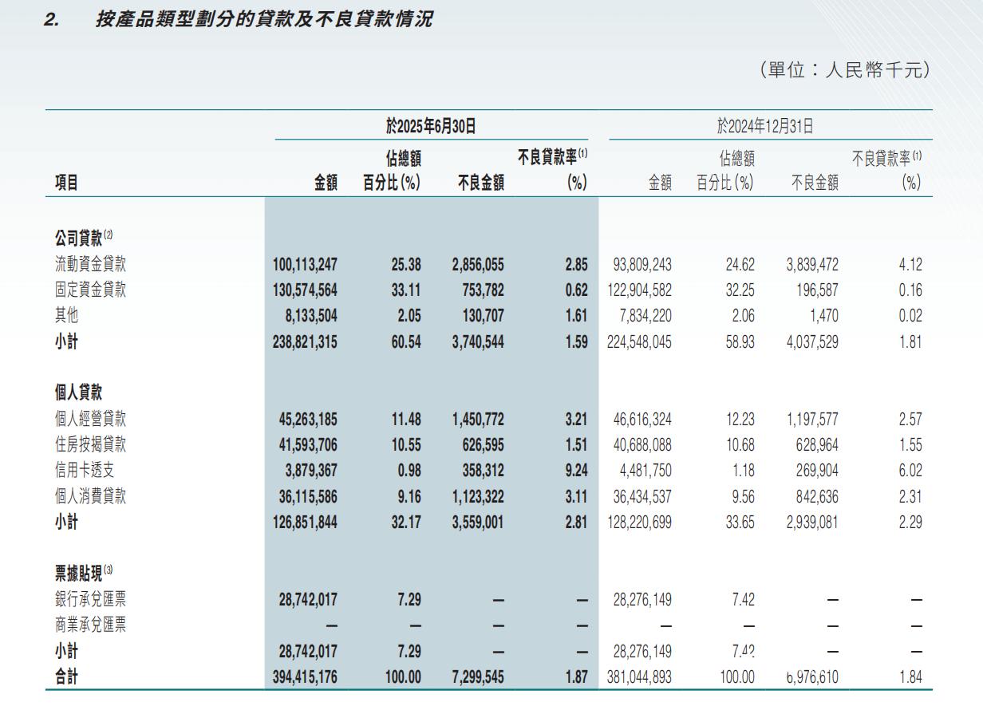Click the 項目 column header

(67, 183)
